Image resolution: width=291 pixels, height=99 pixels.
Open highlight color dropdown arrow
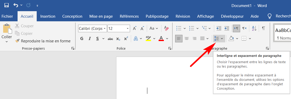[154, 39]
